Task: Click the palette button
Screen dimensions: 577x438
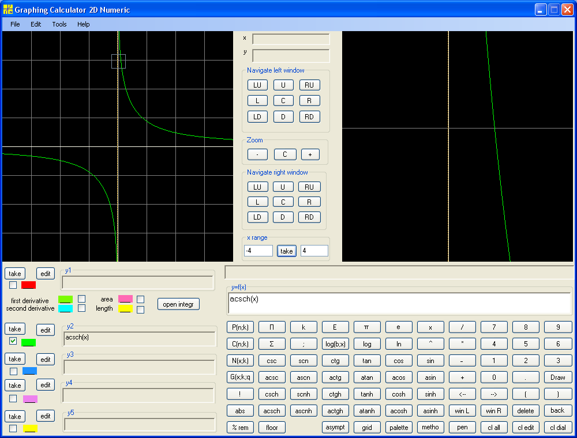Action: coord(399,428)
